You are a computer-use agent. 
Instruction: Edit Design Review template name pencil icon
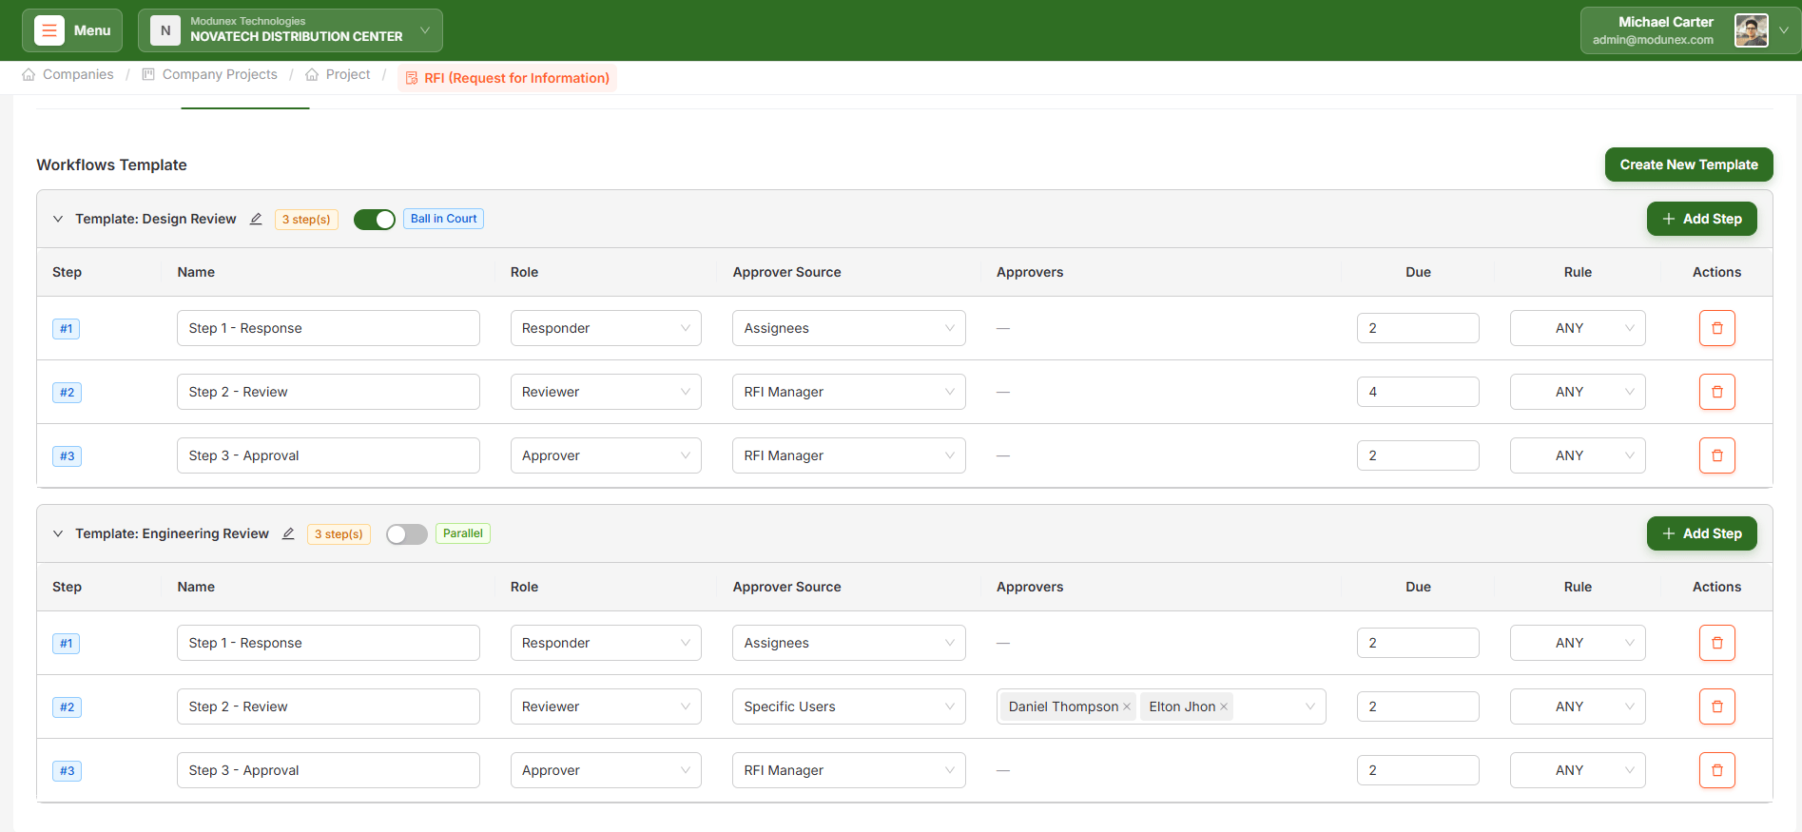[256, 219]
